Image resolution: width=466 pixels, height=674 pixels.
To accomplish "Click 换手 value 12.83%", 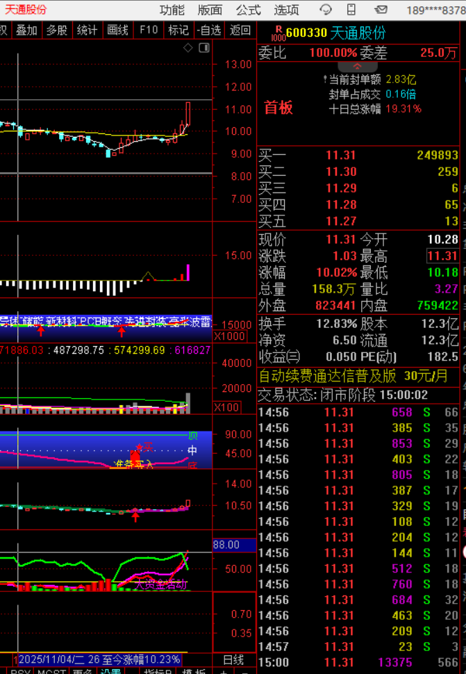I will 337,324.
